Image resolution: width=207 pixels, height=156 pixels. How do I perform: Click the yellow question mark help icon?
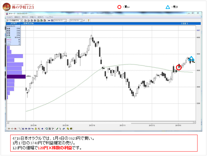pyautogui.click(x=89, y=20)
